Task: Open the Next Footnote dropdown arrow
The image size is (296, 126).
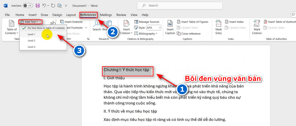Action: pos(86,28)
